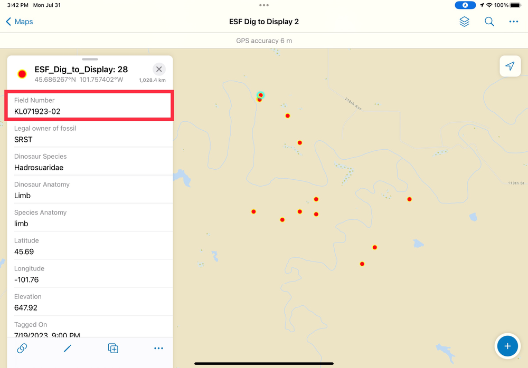Center the map on current GPS location

coord(510,66)
